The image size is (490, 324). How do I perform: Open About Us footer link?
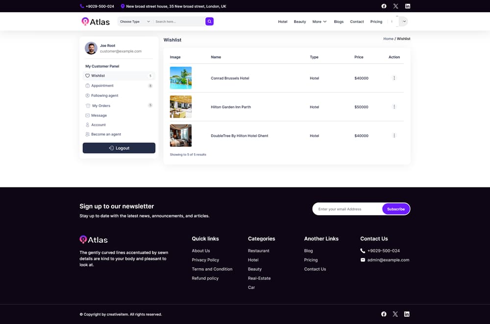[200, 251]
